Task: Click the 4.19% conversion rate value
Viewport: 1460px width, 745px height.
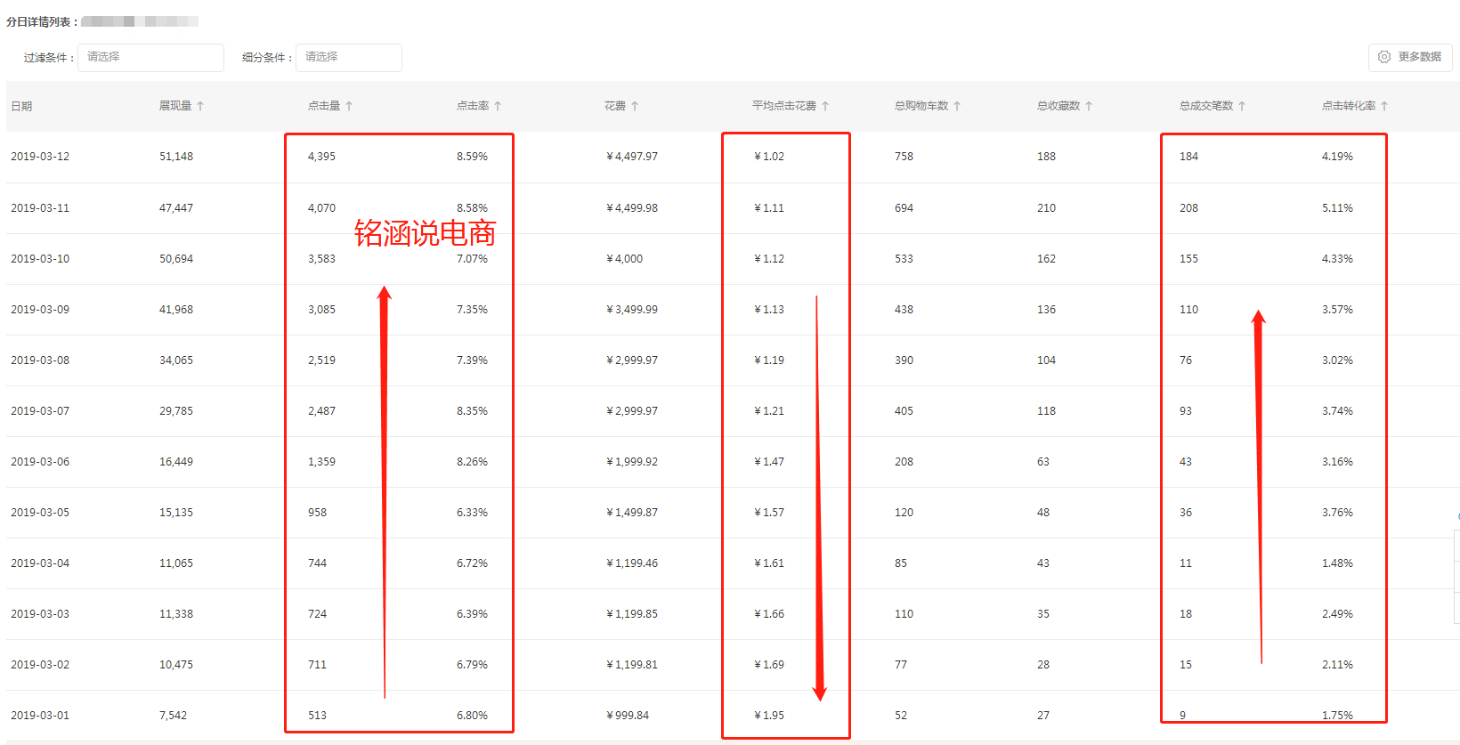Action: 1337,157
